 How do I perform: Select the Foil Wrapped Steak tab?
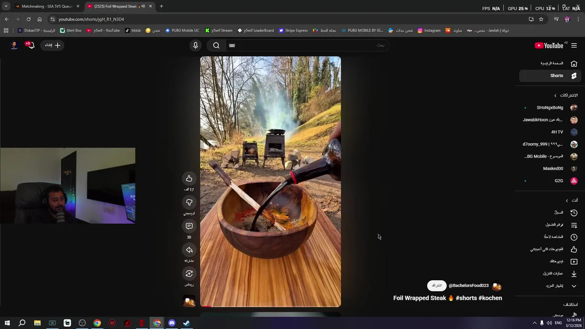pyautogui.click(x=119, y=6)
